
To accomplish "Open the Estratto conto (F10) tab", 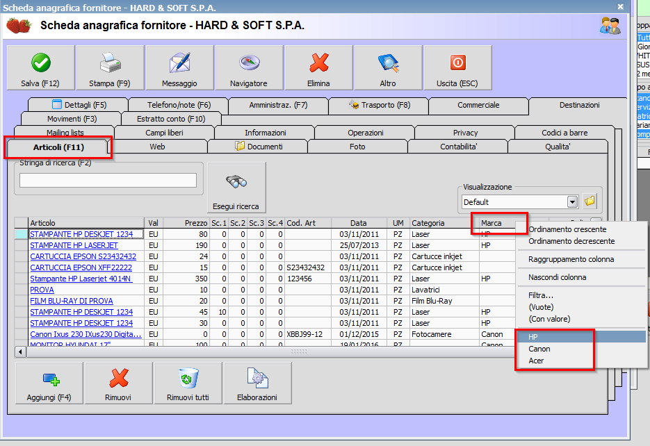I will 171,119.
